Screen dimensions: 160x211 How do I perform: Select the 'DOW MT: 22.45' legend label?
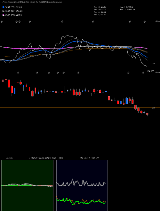13,11
